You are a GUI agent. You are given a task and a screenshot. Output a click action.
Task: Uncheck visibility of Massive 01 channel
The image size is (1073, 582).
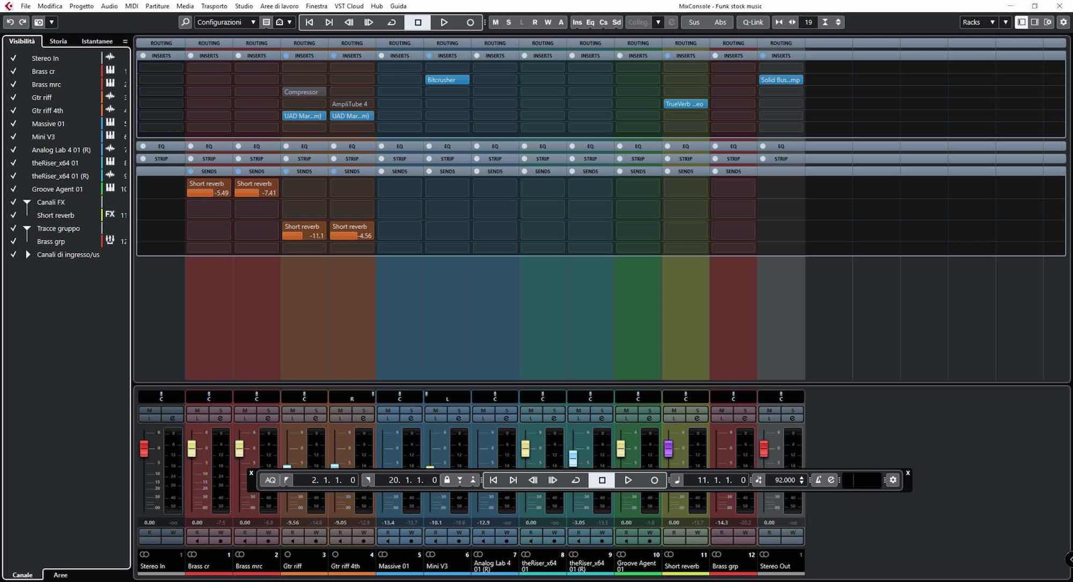pyautogui.click(x=13, y=124)
